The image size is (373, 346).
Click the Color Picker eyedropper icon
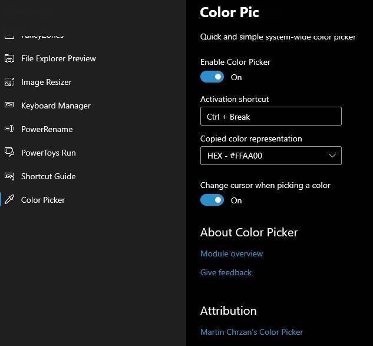click(x=9, y=199)
